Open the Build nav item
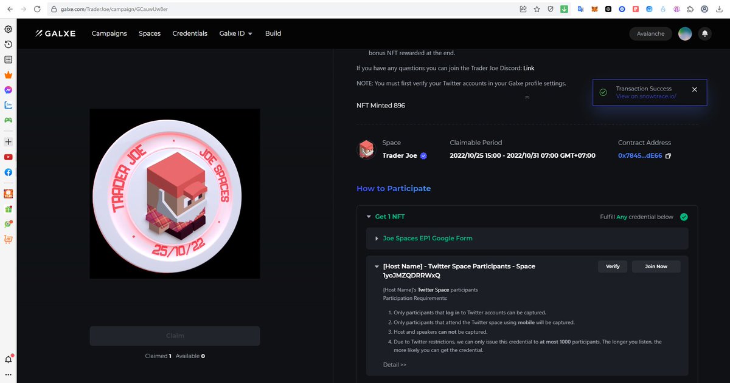Image resolution: width=730 pixels, height=383 pixels. [273, 33]
